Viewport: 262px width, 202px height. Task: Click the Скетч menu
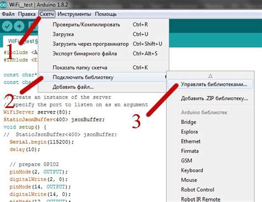(x=47, y=14)
